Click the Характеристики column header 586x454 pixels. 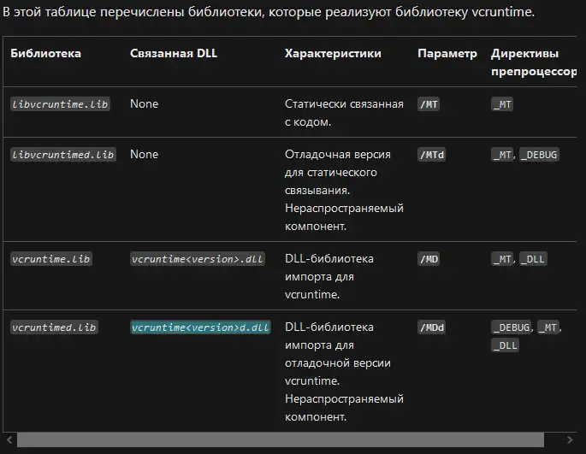[x=333, y=53]
